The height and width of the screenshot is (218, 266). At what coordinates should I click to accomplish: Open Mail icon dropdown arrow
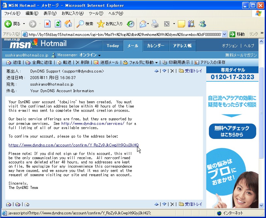pos(148,24)
